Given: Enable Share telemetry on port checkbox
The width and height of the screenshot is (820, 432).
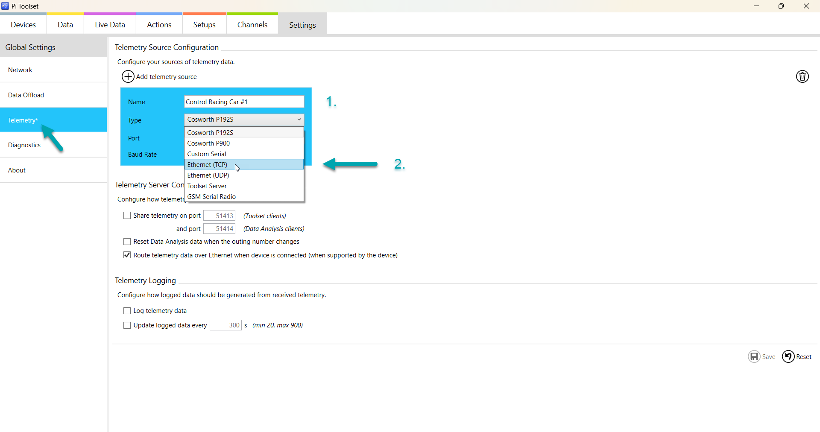Looking at the screenshot, I should coord(127,216).
